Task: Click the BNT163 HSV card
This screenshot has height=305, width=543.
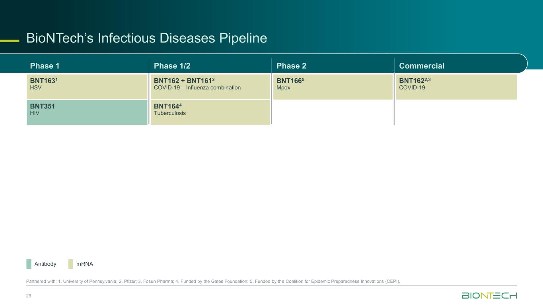Action: tap(87, 87)
